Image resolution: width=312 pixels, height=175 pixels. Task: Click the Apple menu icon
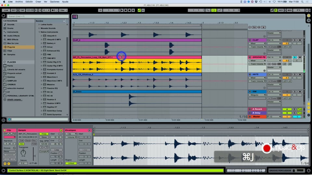(x=4, y=2)
